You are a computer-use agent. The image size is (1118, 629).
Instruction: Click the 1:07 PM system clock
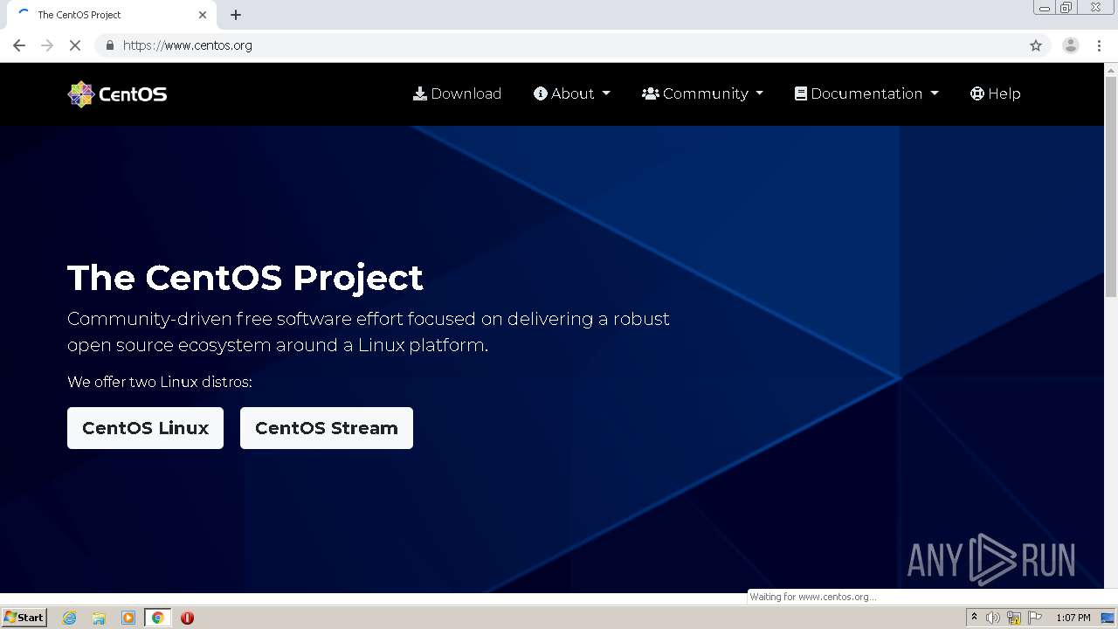[x=1073, y=618]
